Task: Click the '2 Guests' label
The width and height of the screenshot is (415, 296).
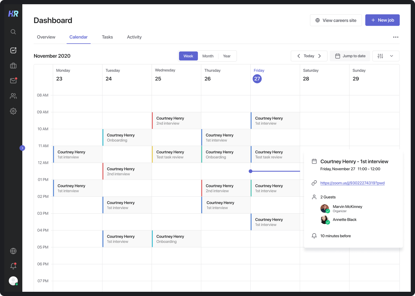Action: [x=328, y=197]
